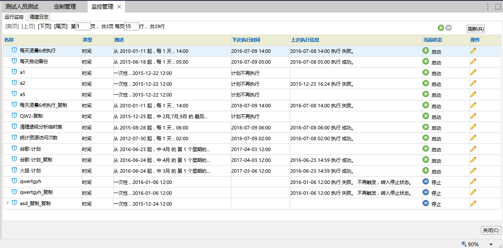Toggle the restore window square icon top right
Image resolution: width=503 pixels, height=248 pixels.
(x=497, y=6)
